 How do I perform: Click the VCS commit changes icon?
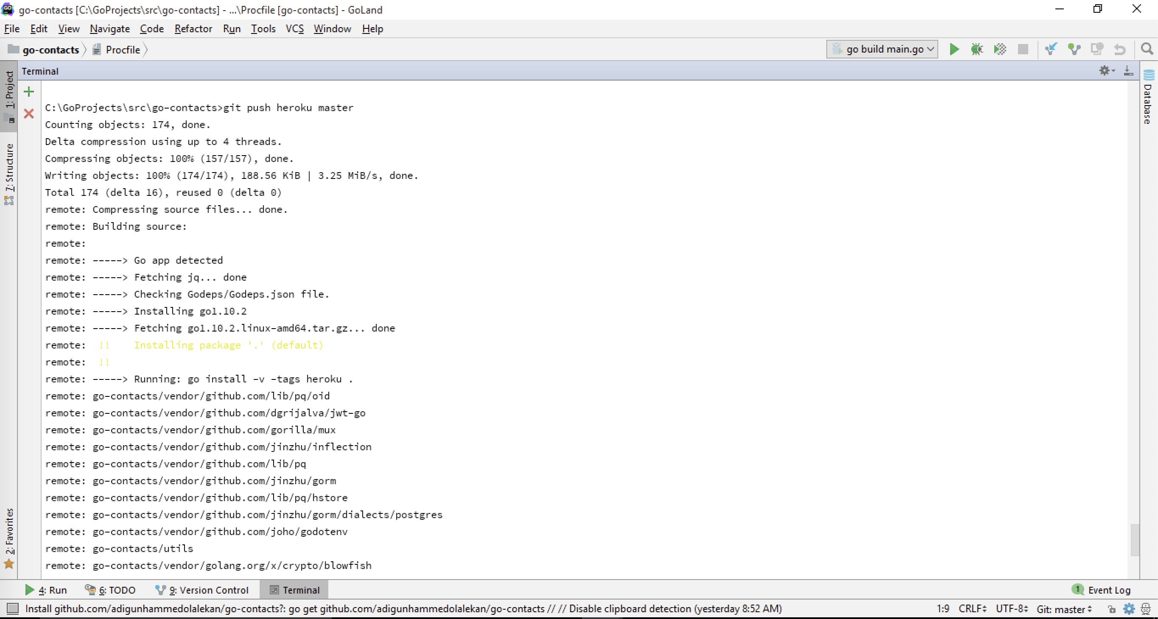pos(1074,49)
